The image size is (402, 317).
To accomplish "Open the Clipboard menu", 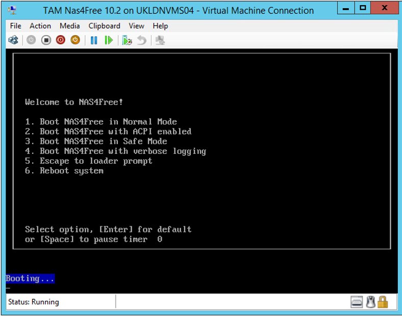I will (x=105, y=26).
